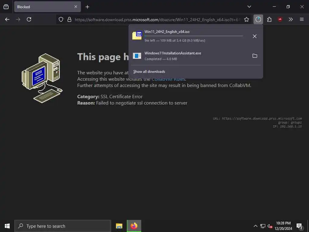Open the extensions puzzle icon
This screenshot has width=309, height=232.
coord(269,19)
